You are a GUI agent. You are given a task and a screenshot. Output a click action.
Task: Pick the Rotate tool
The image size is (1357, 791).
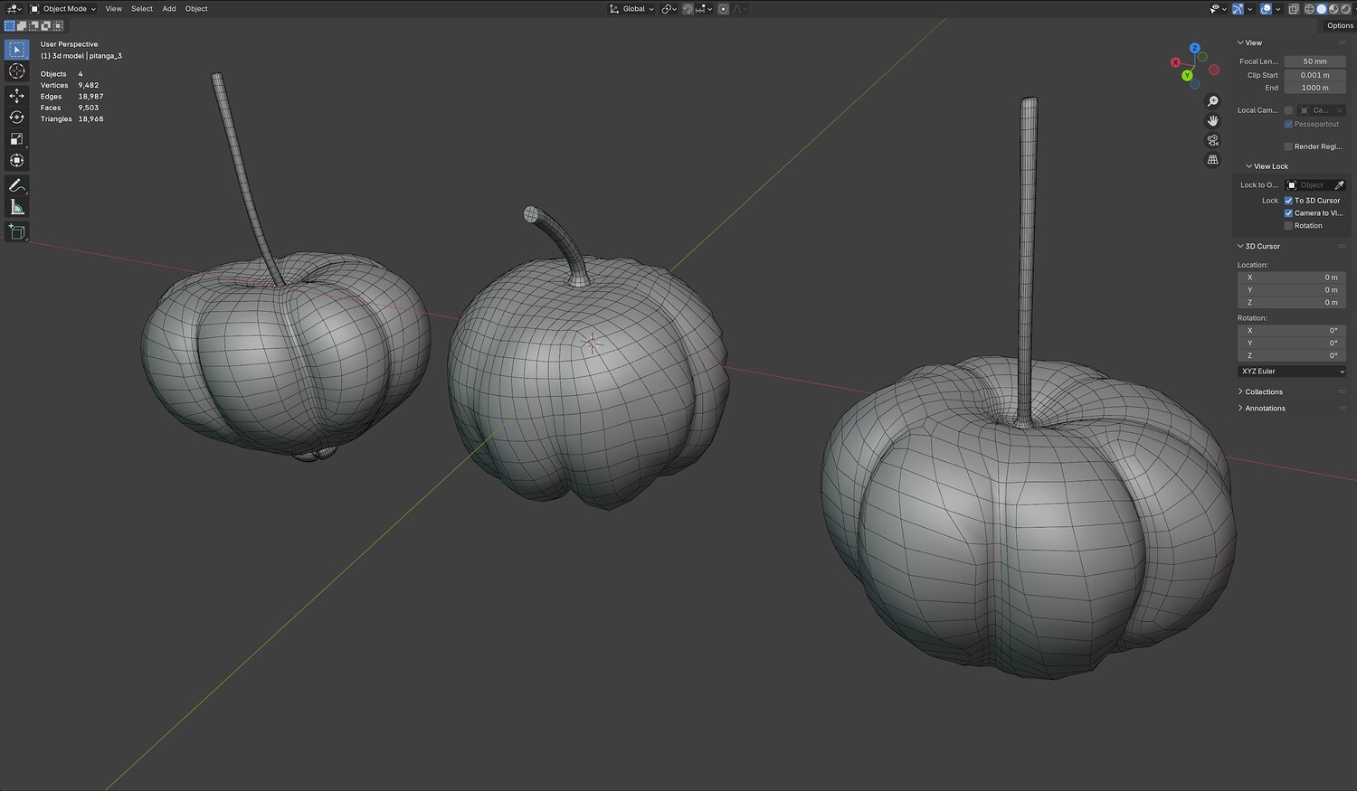click(17, 117)
